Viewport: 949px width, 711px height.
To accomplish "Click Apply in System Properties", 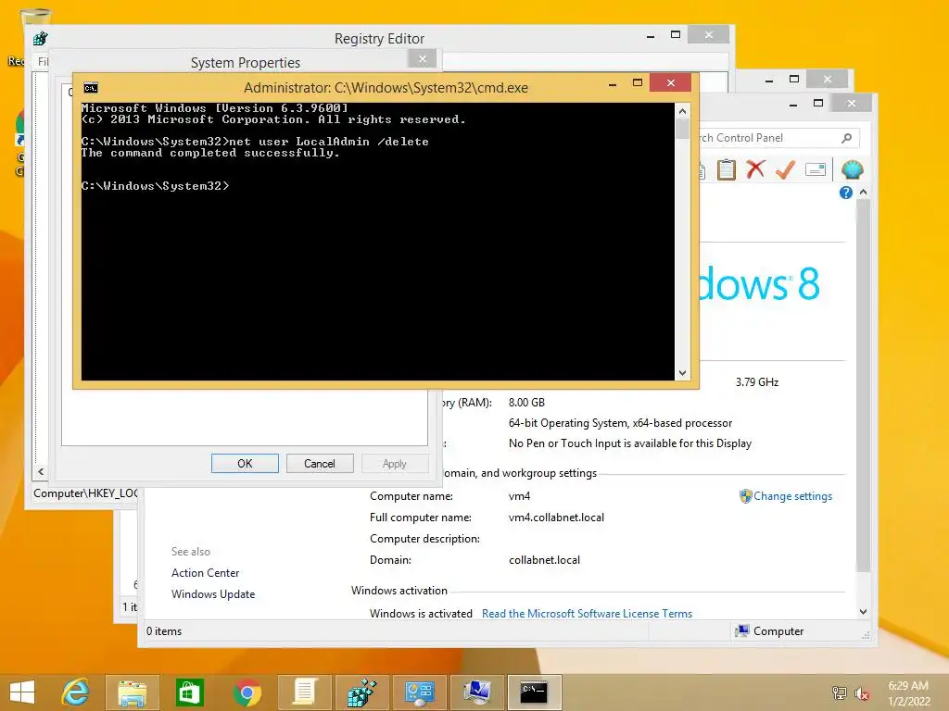I will point(395,464).
